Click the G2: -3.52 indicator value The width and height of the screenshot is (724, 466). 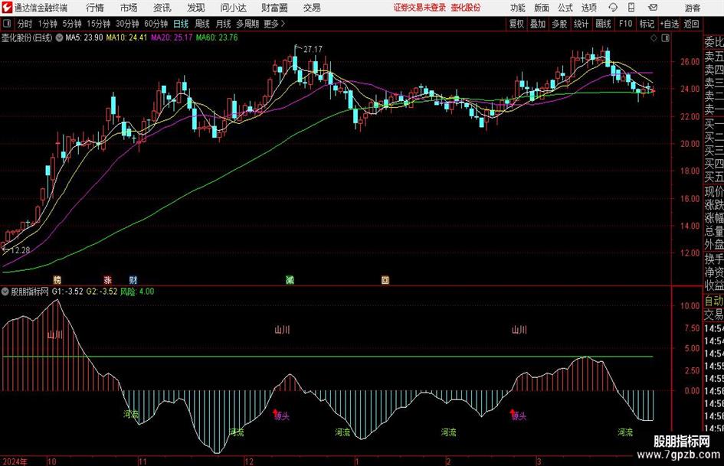pyautogui.click(x=102, y=292)
